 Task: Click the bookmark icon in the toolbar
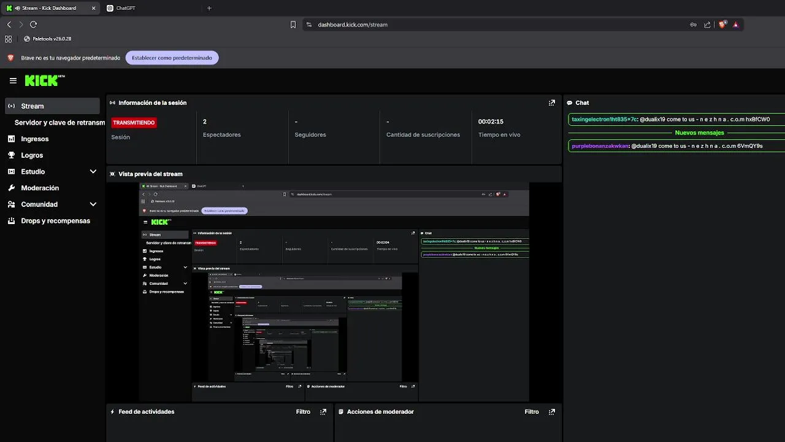[293, 25]
